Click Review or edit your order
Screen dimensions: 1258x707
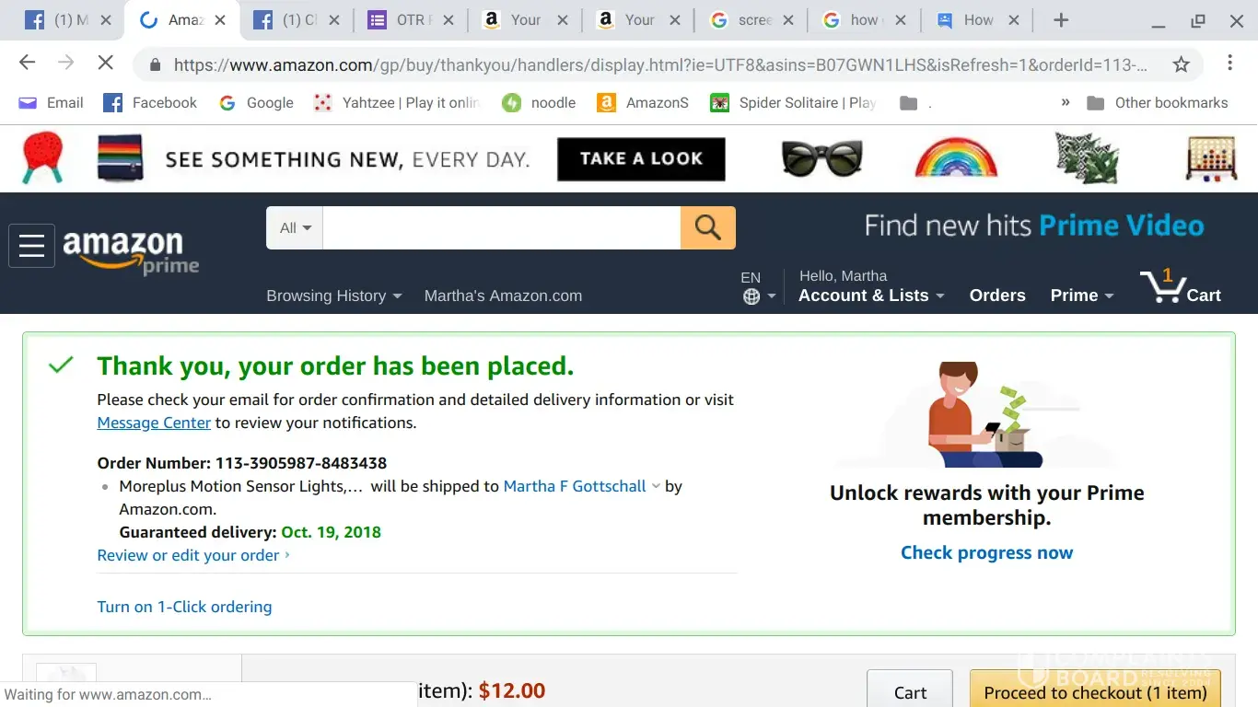pyautogui.click(x=189, y=555)
